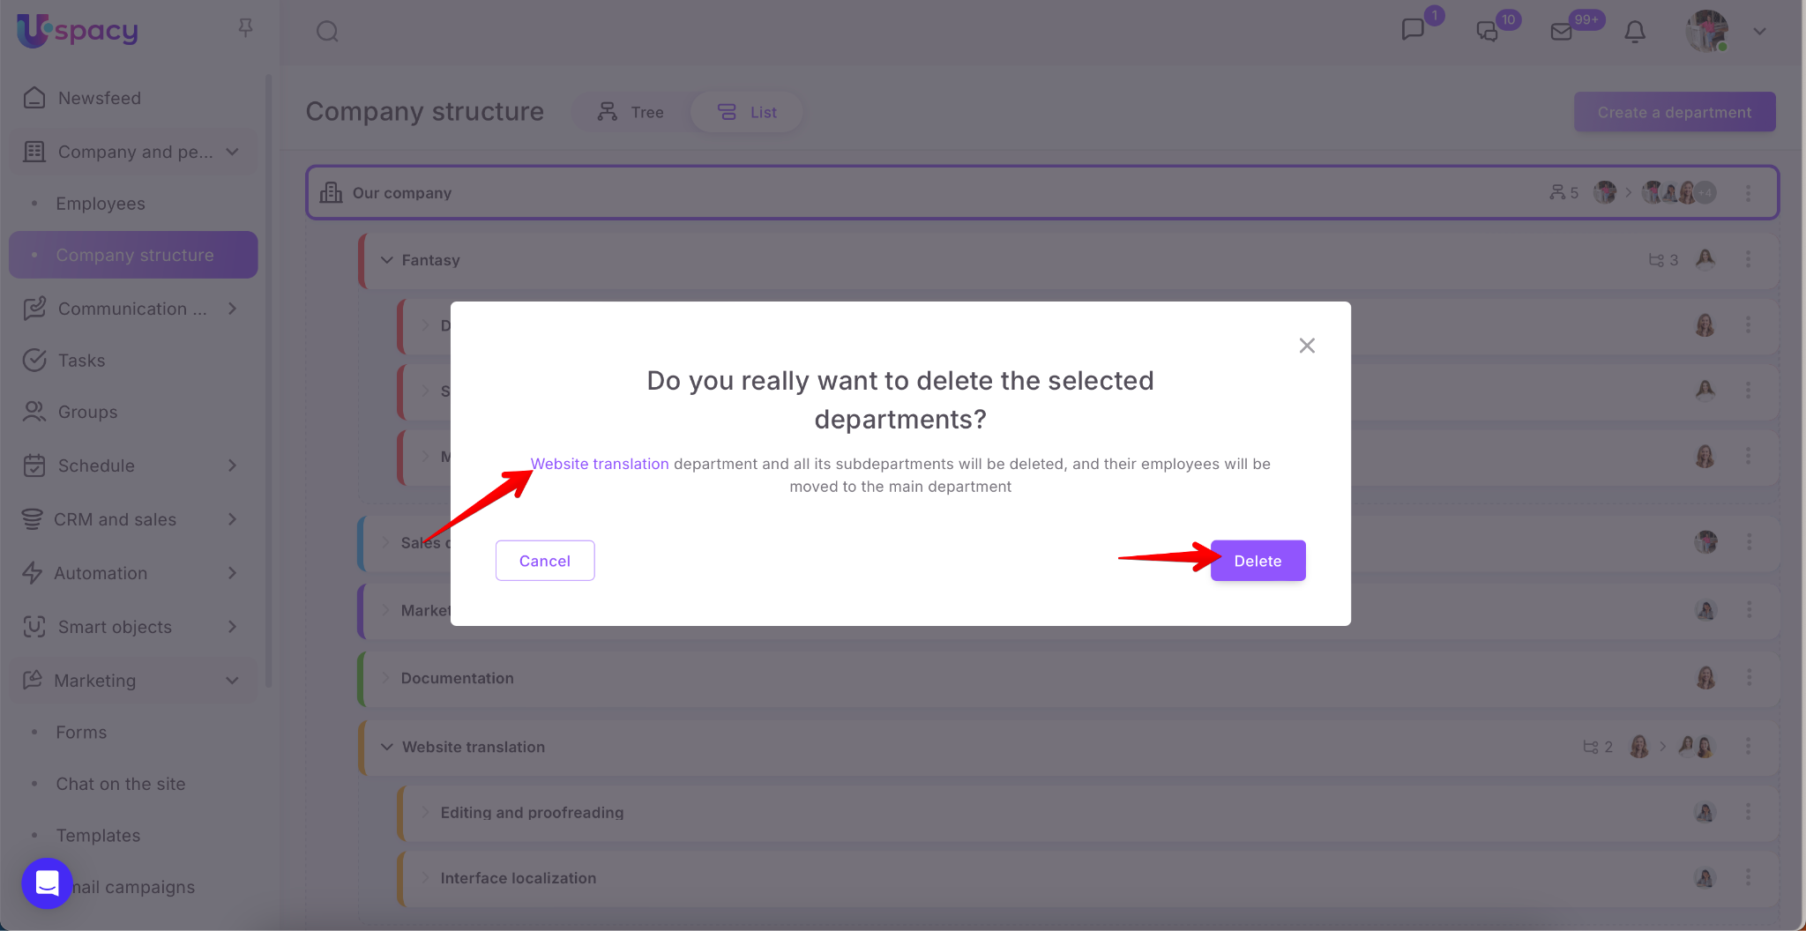Screen dimensions: 1806x931
Task: Collapse the Fantasy department
Action: [x=386, y=260]
